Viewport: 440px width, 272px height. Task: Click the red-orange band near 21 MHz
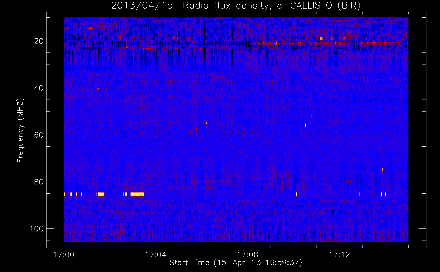[x=330, y=43]
